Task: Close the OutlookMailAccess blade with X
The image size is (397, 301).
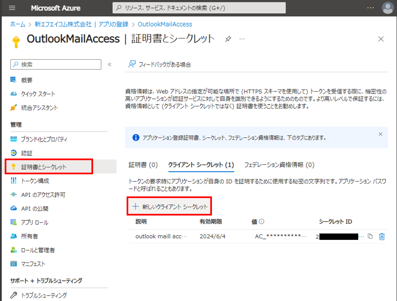Action: click(x=381, y=39)
